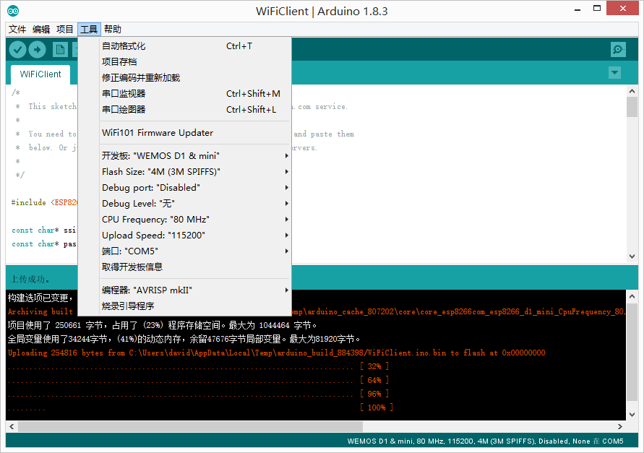Close the open 工具 menu
This screenshot has width=644, height=453.
pos(89,29)
